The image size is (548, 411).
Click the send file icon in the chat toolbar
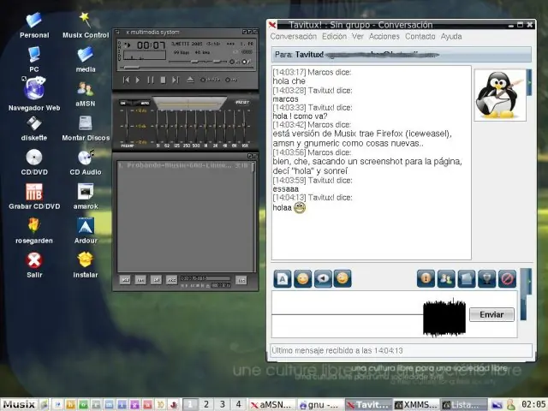pos(467,278)
